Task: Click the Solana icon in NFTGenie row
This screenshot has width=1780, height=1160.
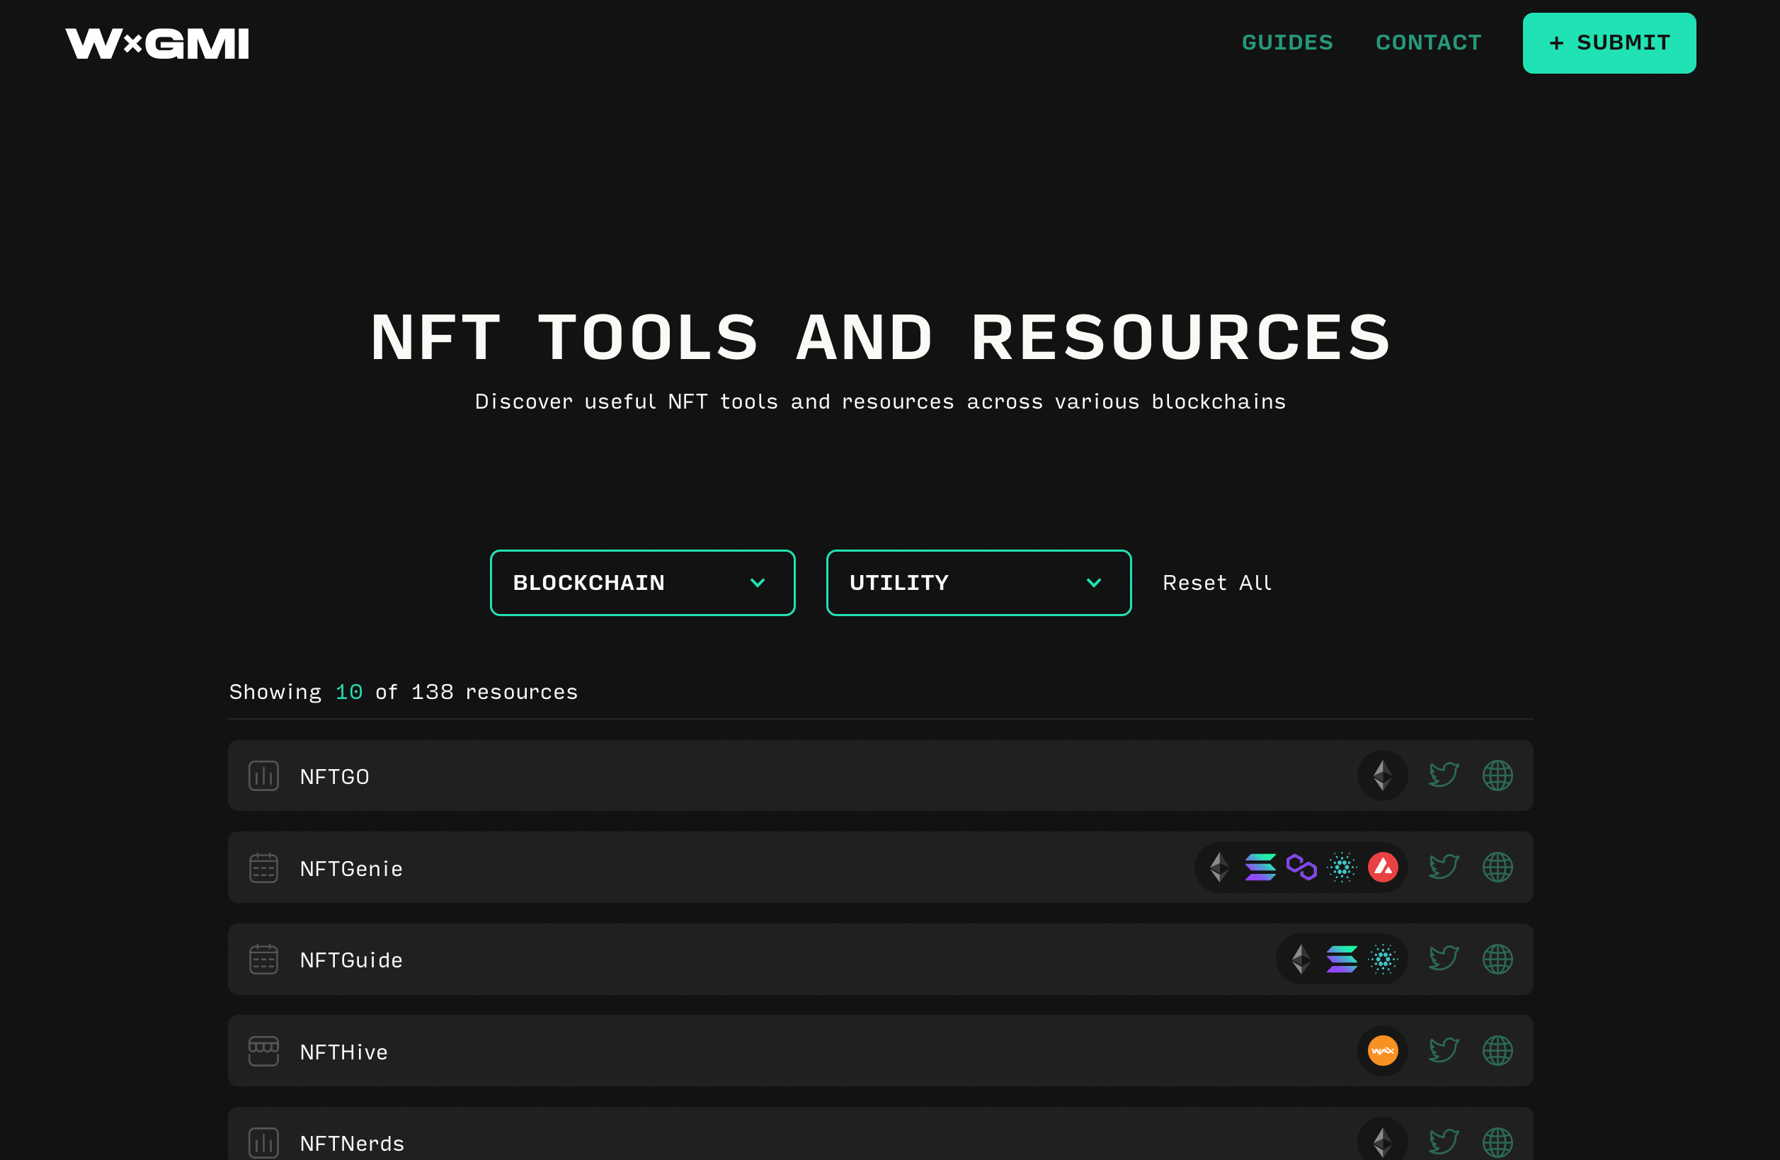Action: pyautogui.click(x=1260, y=868)
